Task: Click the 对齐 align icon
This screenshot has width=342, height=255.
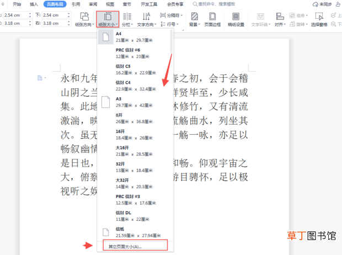Action: [x=280, y=17]
